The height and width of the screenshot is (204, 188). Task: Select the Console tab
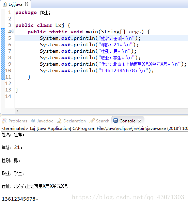click(127, 121)
